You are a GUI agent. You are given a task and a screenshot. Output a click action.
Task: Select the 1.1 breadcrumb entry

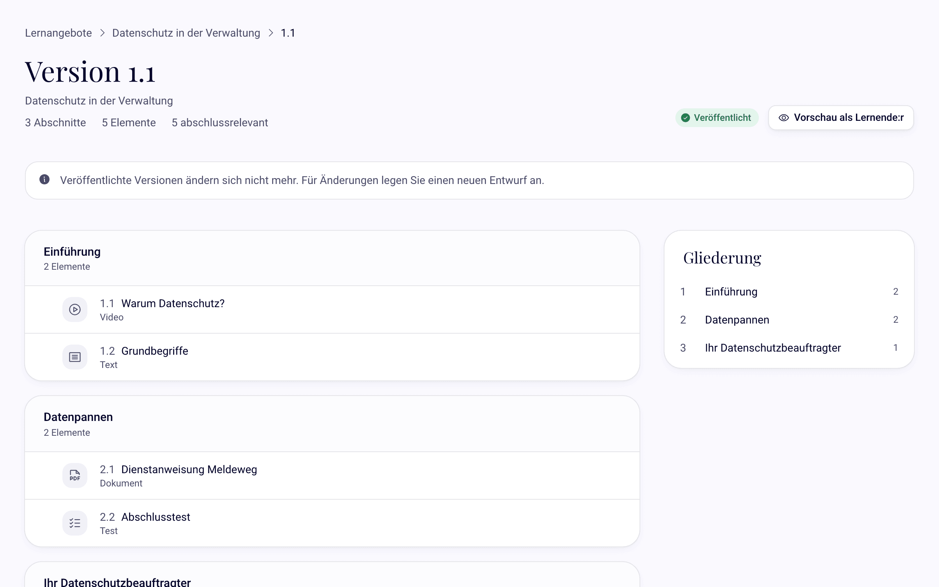[x=288, y=33]
